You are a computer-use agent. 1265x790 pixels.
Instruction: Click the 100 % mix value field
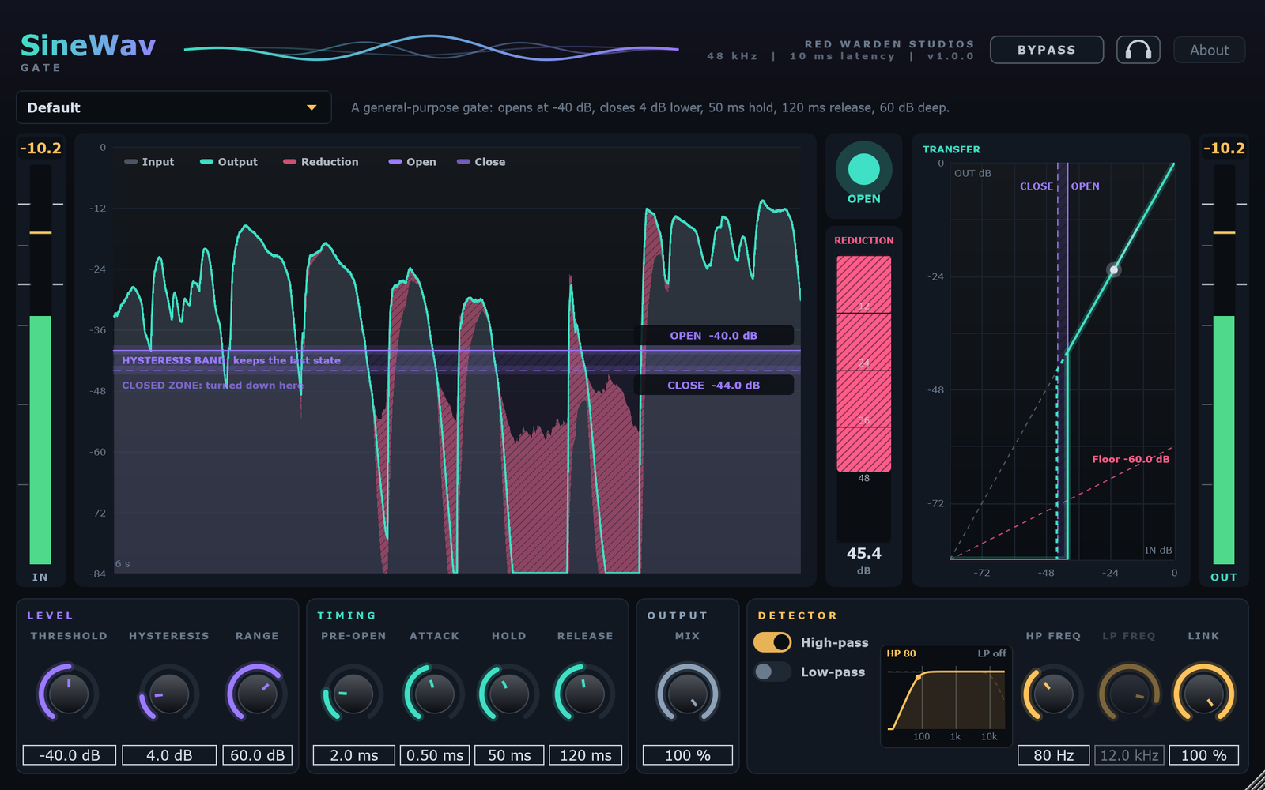(x=688, y=755)
